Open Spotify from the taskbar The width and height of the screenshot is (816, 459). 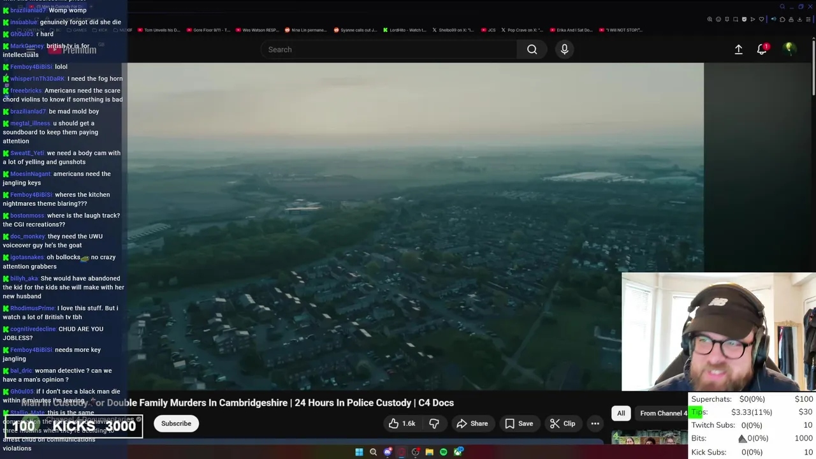pos(444,452)
